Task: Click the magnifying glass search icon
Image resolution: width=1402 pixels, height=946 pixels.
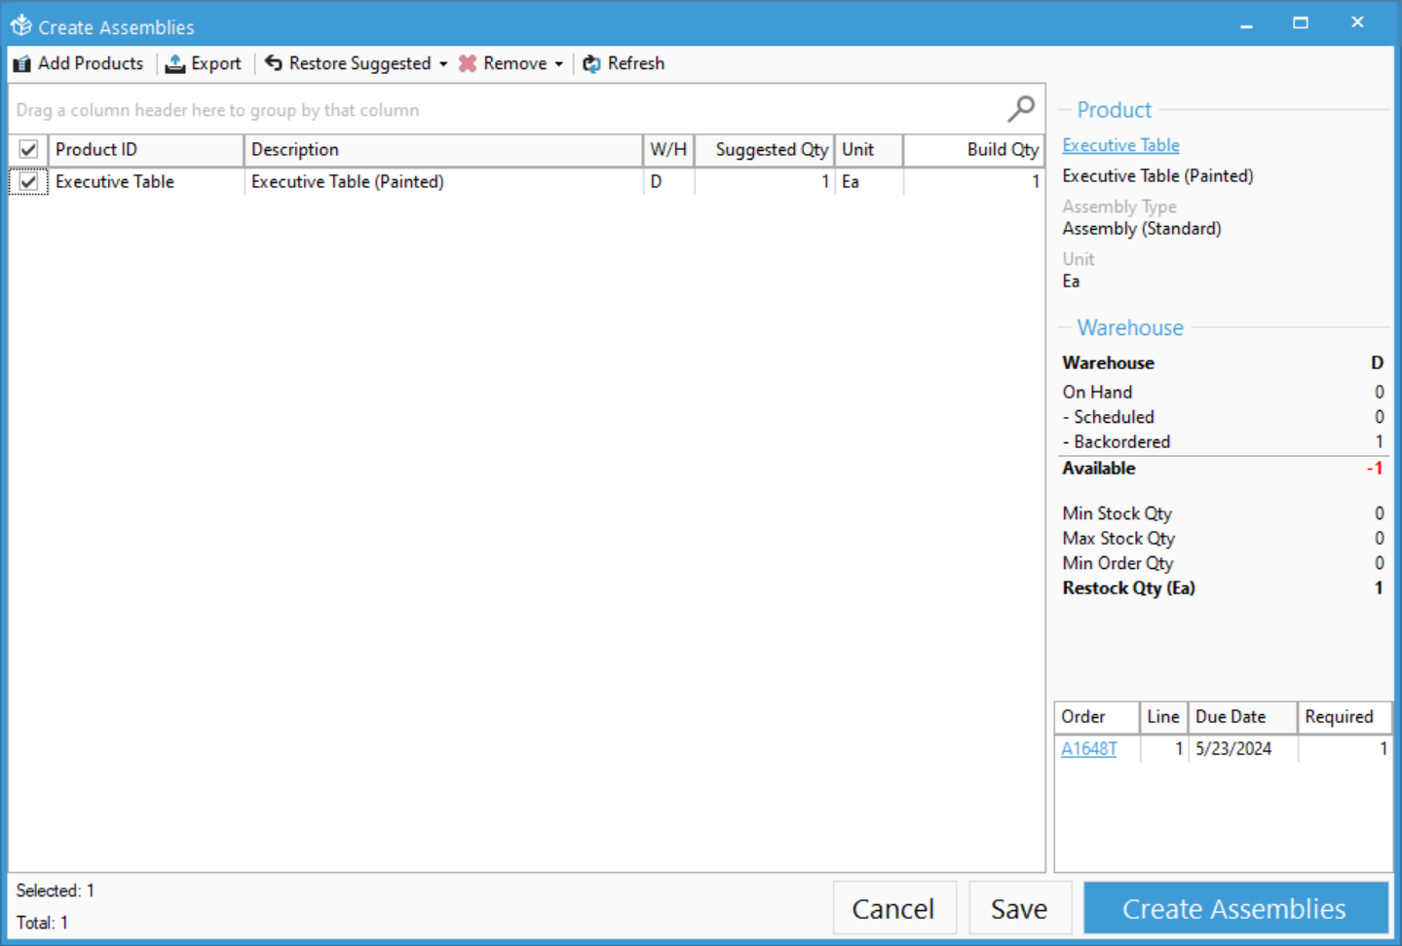Action: pyautogui.click(x=1020, y=109)
